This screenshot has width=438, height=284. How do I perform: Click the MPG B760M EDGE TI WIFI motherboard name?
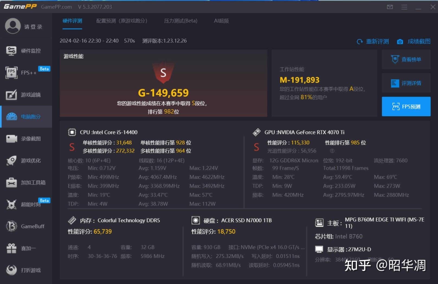click(385, 223)
